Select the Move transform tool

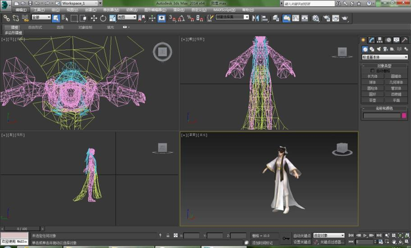pyautogui.click(x=94, y=18)
